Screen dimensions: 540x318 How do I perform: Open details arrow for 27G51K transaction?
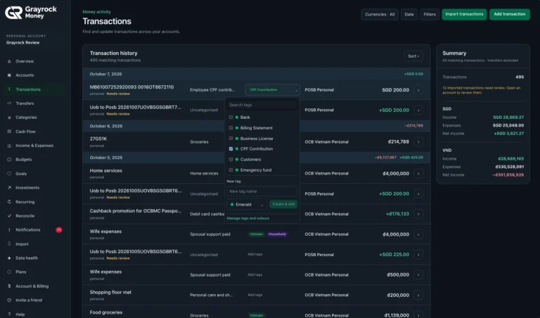(x=418, y=142)
